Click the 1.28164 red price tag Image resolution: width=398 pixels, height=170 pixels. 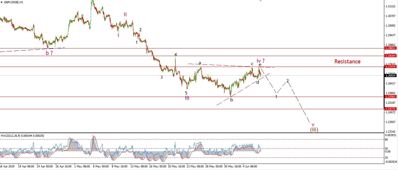click(390, 56)
